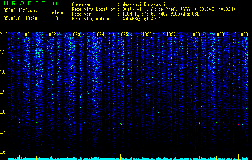Screen dimensions: 252x160
Task: Click the cyan signal level graph strip
Action: [128, 158]
